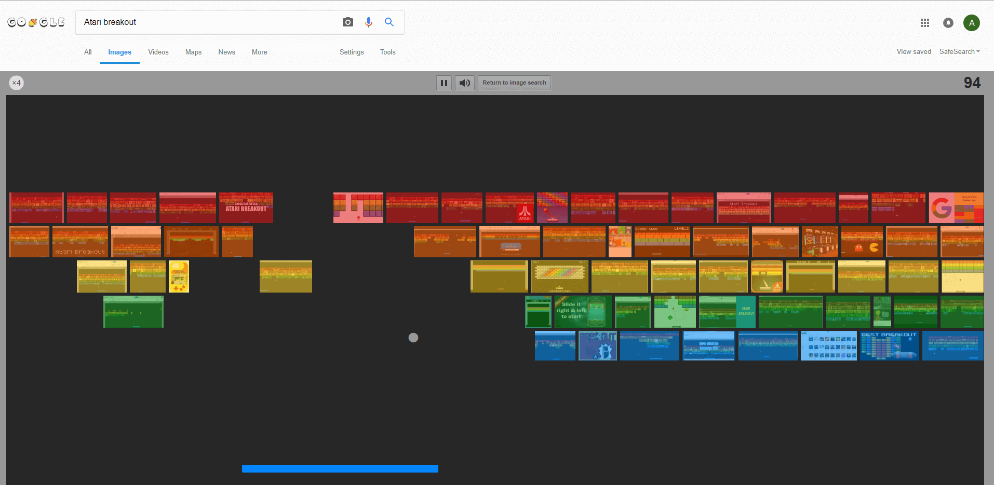The image size is (994, 485).
Task: Select the Images tab
Action: click(119, 52)
